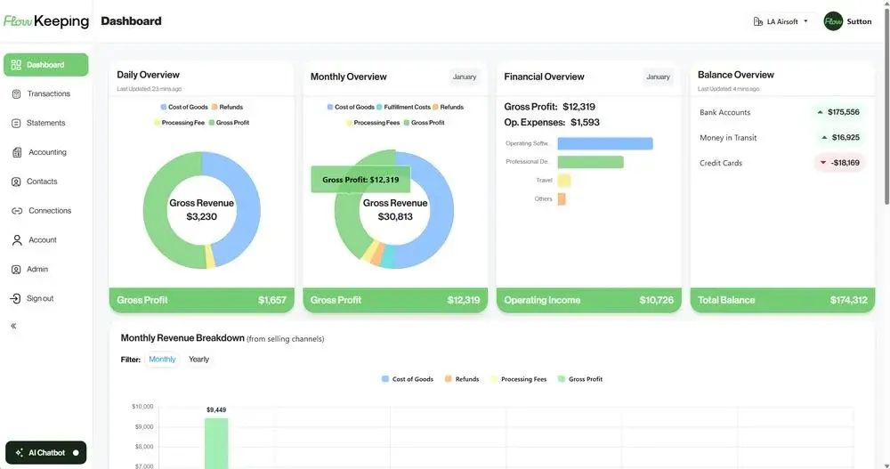Toggle Gross Profit legend in Monthly Overview
Screen dimensions: 890x469
click(x=424, y=123)
